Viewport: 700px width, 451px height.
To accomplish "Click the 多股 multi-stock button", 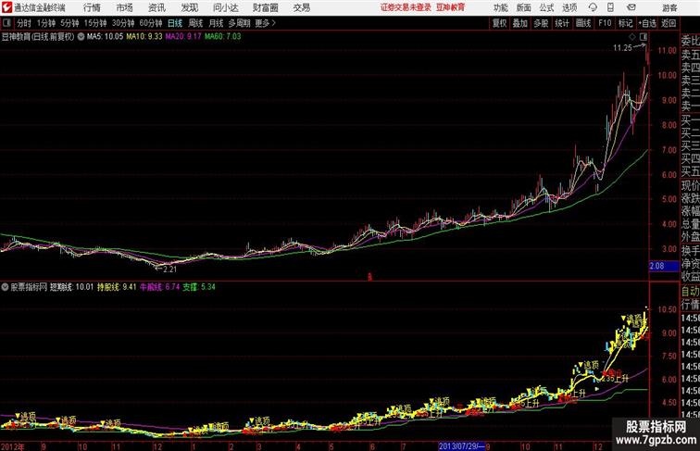I will pyautogui.click(x=541, y=23).
